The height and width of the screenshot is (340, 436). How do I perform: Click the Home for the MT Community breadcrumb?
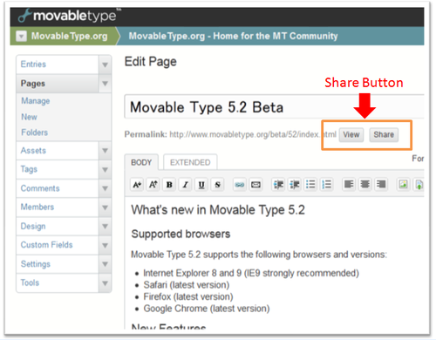point(233,36)
